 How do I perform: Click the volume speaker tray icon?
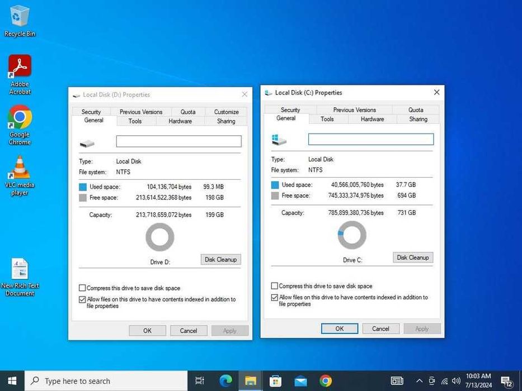pyautogui.click(x=456, y=381)
